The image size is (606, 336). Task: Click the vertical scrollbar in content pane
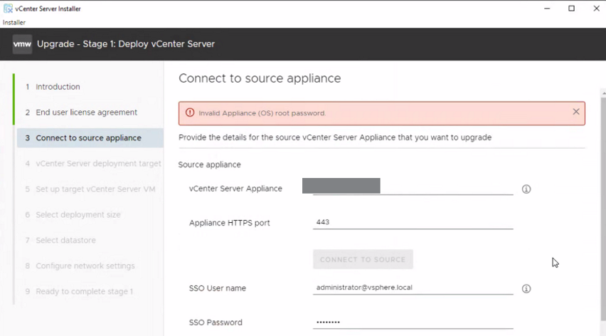point(603,209)
